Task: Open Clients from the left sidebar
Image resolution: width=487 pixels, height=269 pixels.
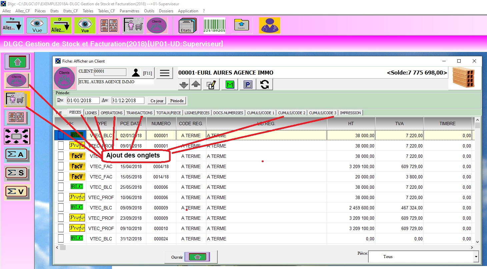Action: 17,80
